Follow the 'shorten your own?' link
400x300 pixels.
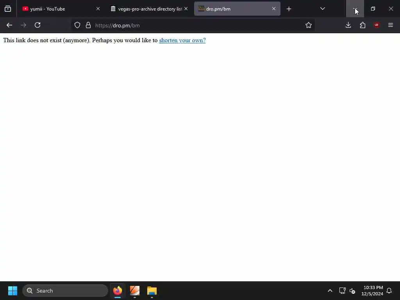click(x=182, y=41)
